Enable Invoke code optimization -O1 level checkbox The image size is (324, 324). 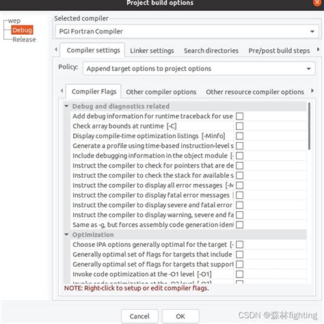[239, 274]
